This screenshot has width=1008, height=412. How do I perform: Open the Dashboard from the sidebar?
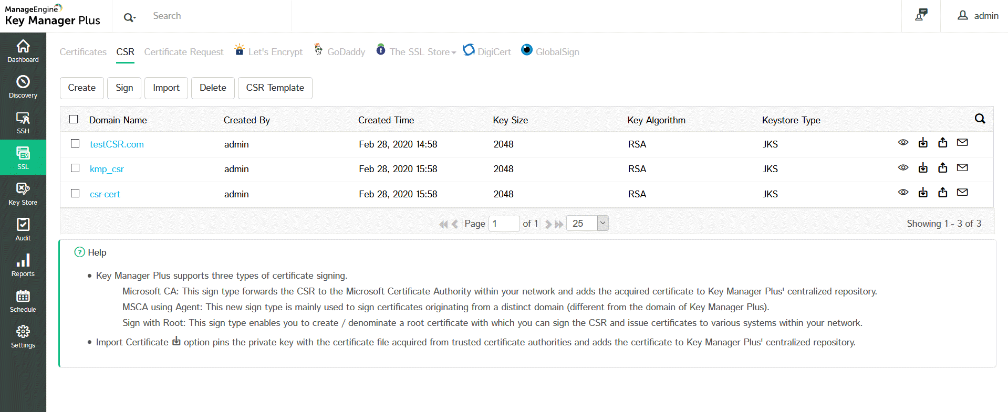click(x=23, y=51)
